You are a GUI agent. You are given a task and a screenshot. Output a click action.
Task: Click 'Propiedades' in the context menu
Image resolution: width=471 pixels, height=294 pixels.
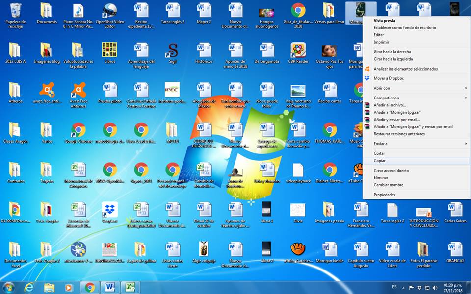pos(384,195)
